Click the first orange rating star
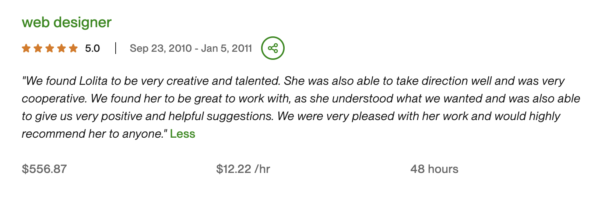The image size is (601, 199). pos(26,48)
